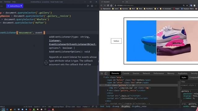
Task: Click the Ln Col indicator in status bar
Action: pos(28,107)
